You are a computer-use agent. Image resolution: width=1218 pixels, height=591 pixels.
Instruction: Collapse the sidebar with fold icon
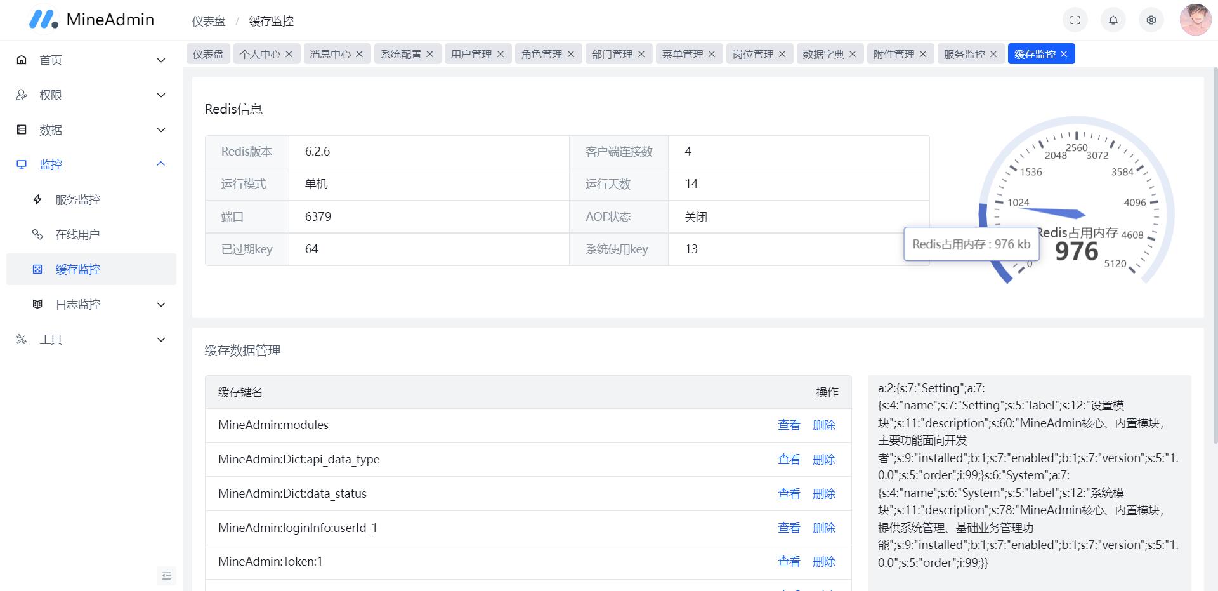pos(167,576)
